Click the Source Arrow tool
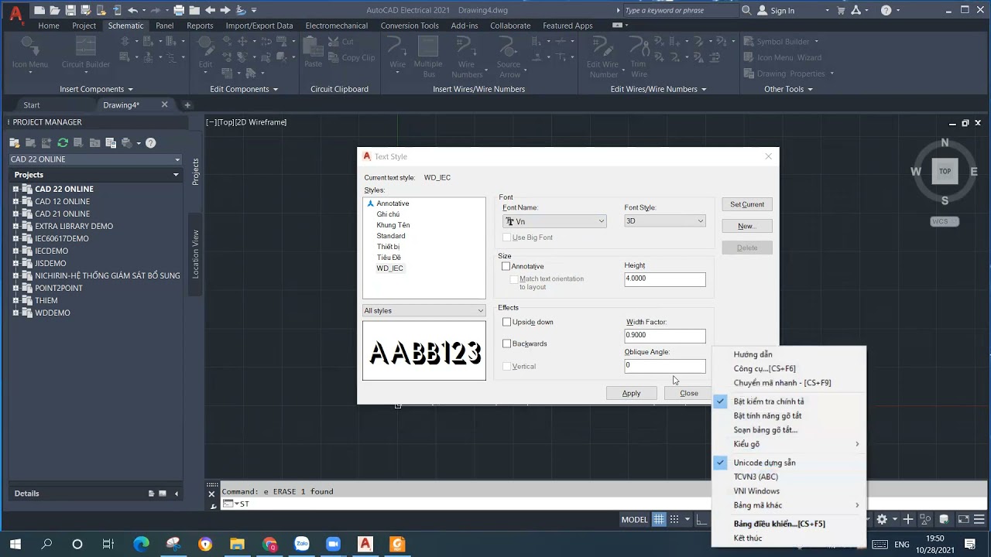 point(509,57)
